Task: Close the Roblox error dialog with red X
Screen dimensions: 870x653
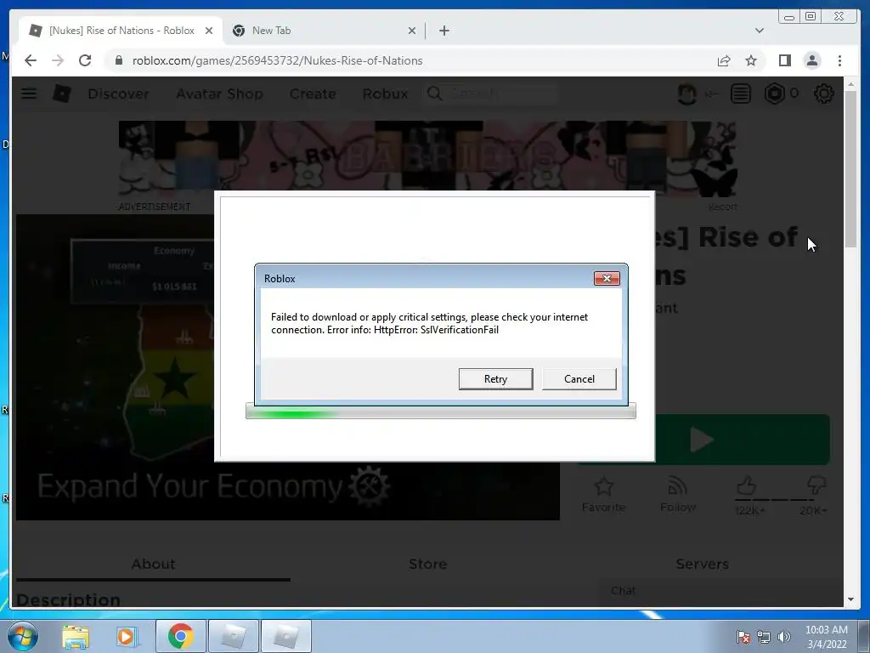Action: 607,278
